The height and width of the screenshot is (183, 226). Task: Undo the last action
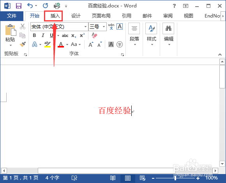point(30,6)
